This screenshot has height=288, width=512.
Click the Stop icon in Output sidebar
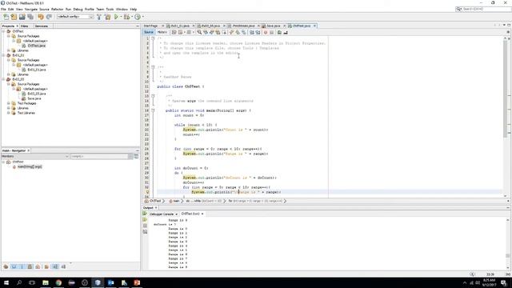click(x=145, y=226)
